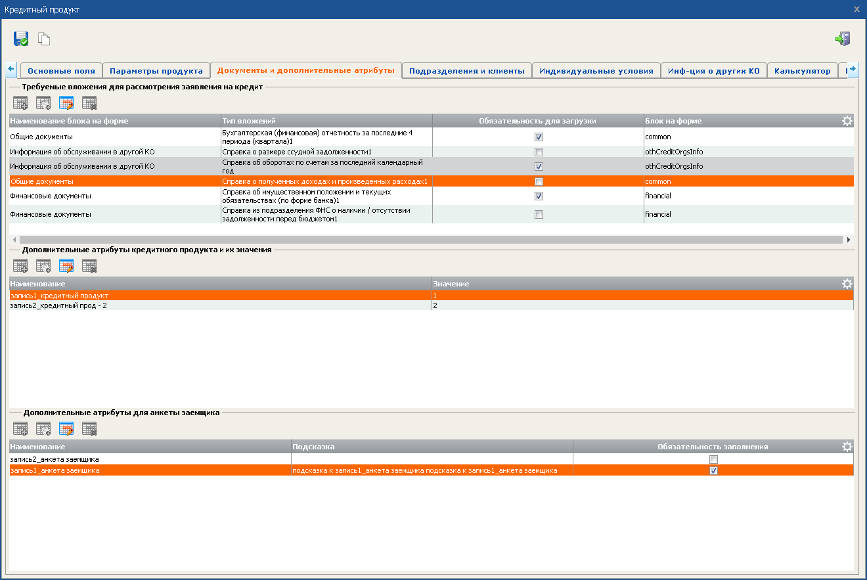Edit the selected row in required attachments
This screenshot has width=867, height=580.
tap(66, 102)
